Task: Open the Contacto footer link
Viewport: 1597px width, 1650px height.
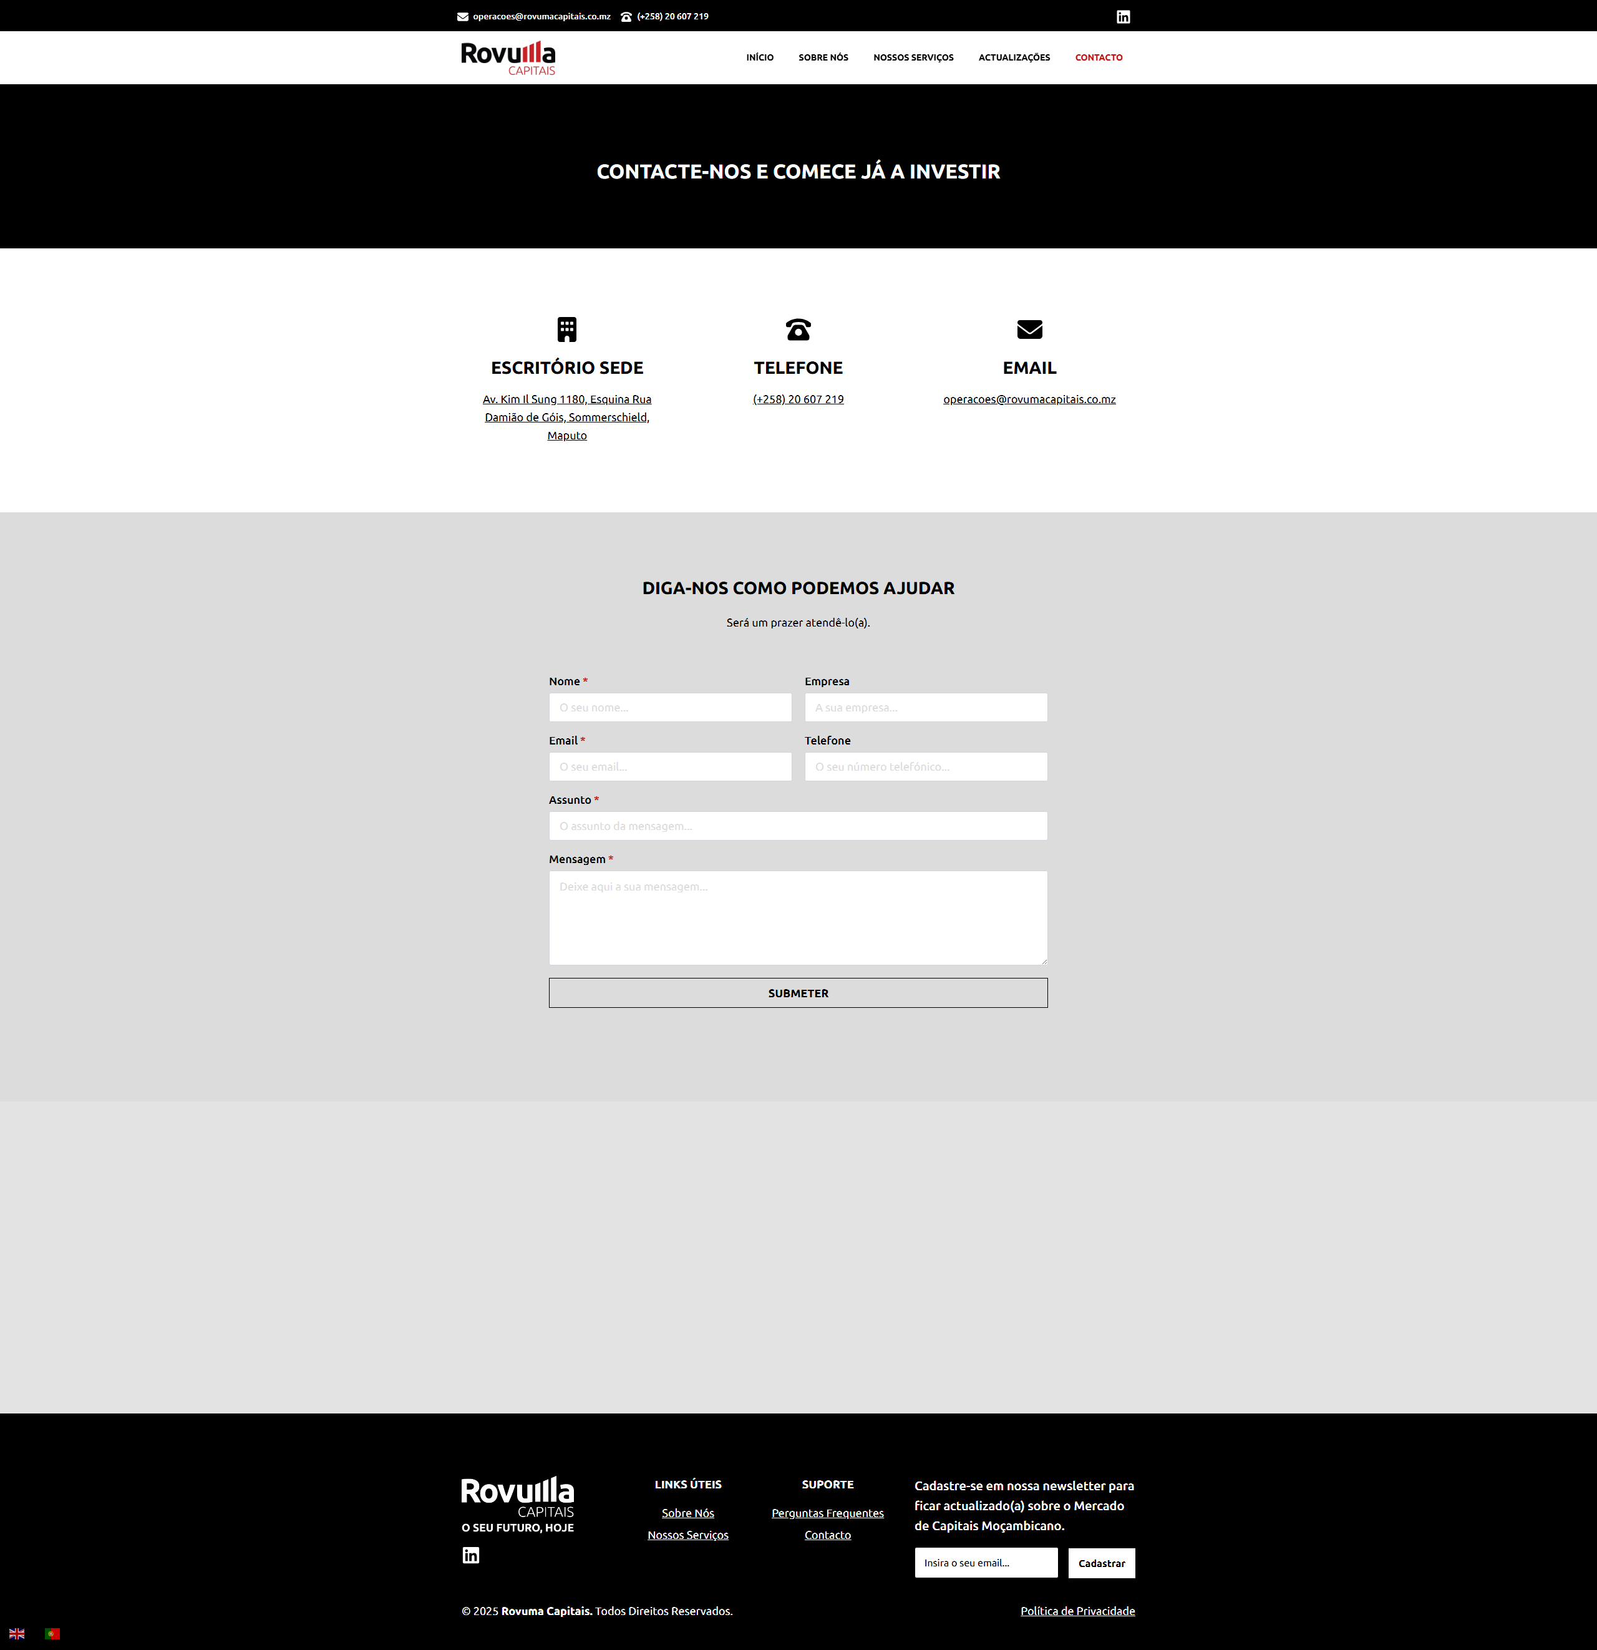Action: [x=827, y=1535]
